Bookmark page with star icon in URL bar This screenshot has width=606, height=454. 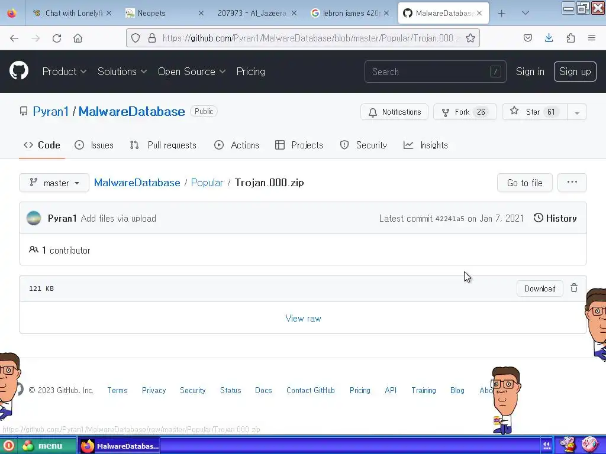click(x=470, y=38)
